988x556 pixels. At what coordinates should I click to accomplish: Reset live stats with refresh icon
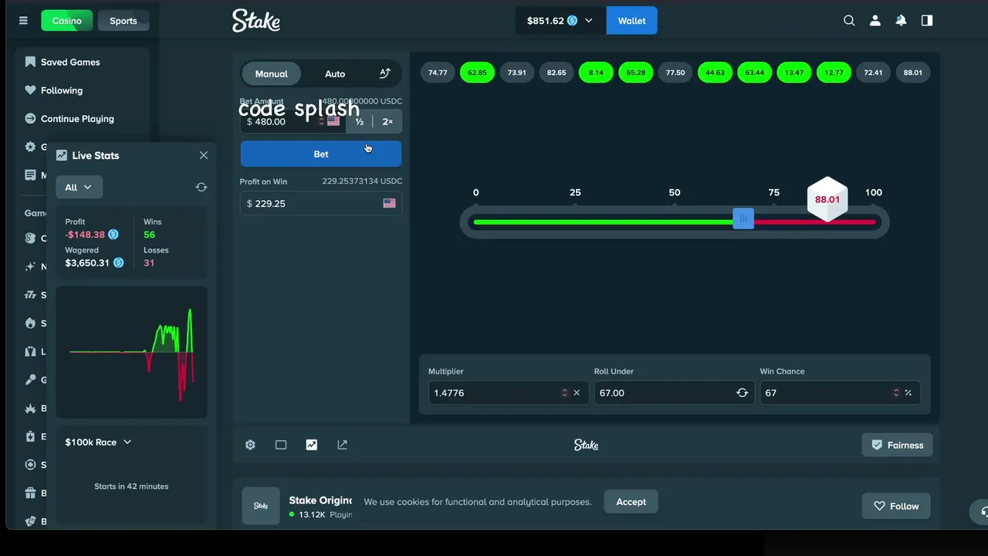[201, 187]
